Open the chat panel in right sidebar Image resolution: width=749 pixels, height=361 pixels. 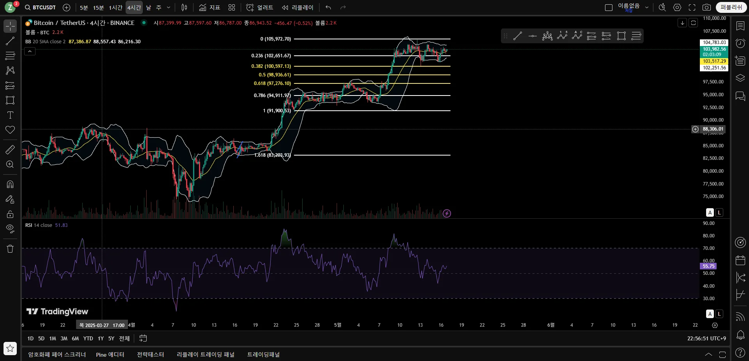pos(740,96)
